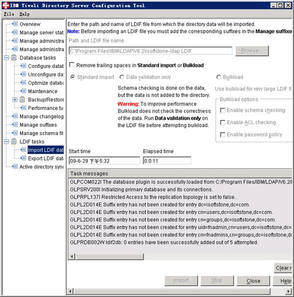Screen dimensions: 294x297
Task: Click the Optimize database icon
Action: point(23,83)
